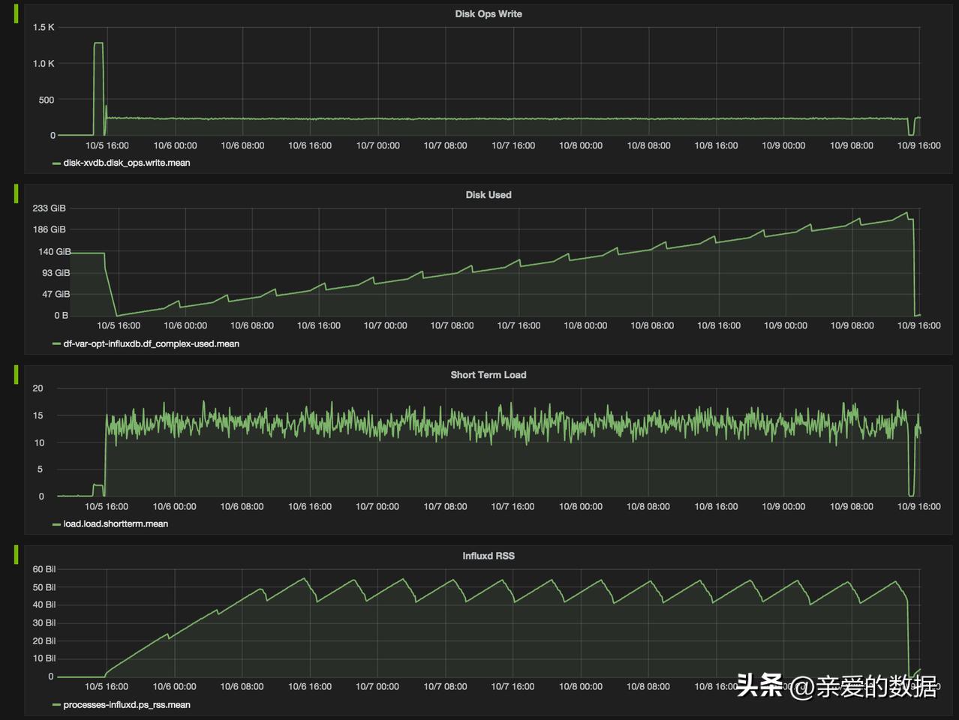Toggle the disk-xvdb.disk_ops.write.mean legend series
Screen dimensions: 959x720
126,163
